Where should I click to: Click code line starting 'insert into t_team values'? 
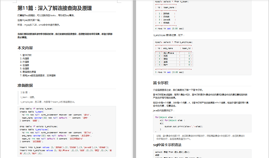pos(64,147)
